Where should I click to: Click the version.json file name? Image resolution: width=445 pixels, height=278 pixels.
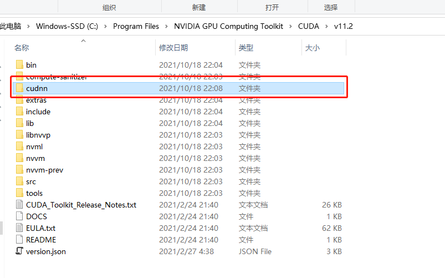coord(45,251)
